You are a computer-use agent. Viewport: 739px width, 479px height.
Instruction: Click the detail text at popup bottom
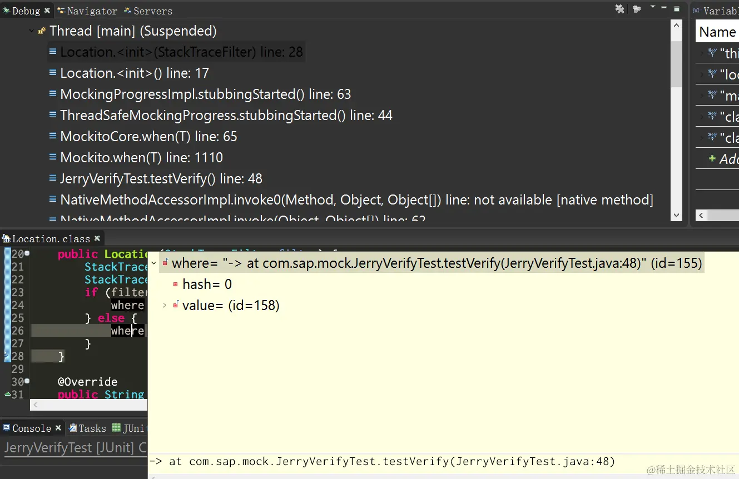click(x=382, y=461)
